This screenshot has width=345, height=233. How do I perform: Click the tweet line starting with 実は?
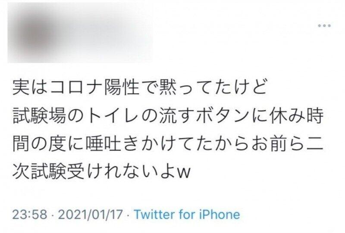click(139, 87)
